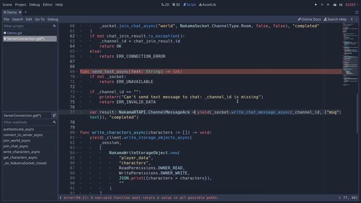Click ERR_INVALID_DATA on line 75

pyautogui.click(x=136, y=102)
